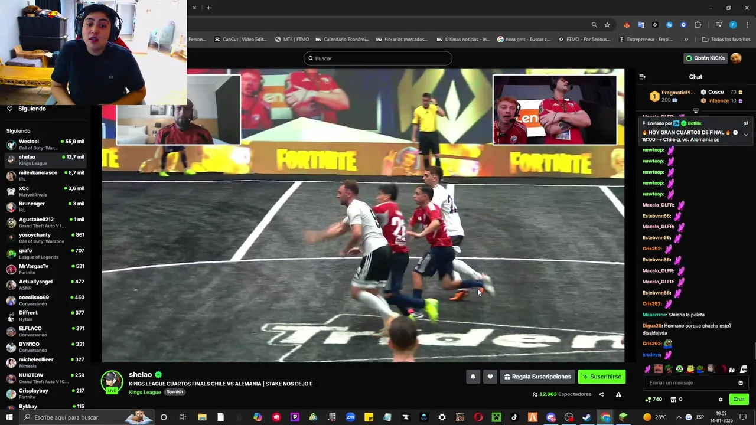Open MrVargasTv channel in sidebar
The width and height of the screenshot is (756, 425).
click(46, 269)
